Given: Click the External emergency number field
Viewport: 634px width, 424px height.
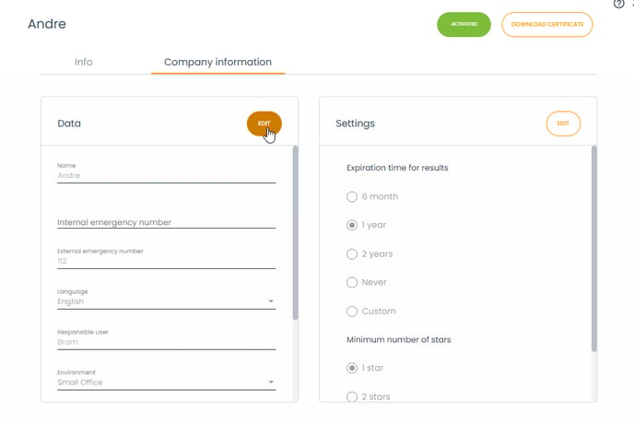Looking at the screenshot, I should coord(166,261).
